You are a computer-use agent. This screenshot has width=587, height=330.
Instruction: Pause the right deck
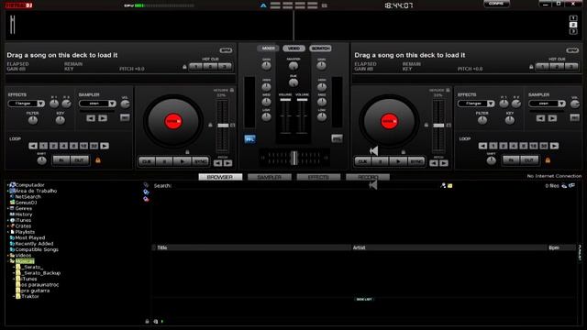(x=380, y=161)
